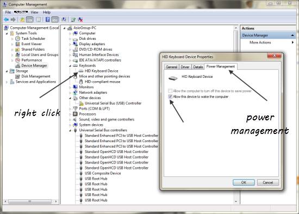
Task: Select the Power Management tab
Action: pyautogui.click(x=221, y=66)
